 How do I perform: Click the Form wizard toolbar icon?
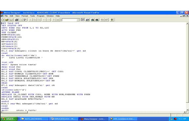(93, 20)
